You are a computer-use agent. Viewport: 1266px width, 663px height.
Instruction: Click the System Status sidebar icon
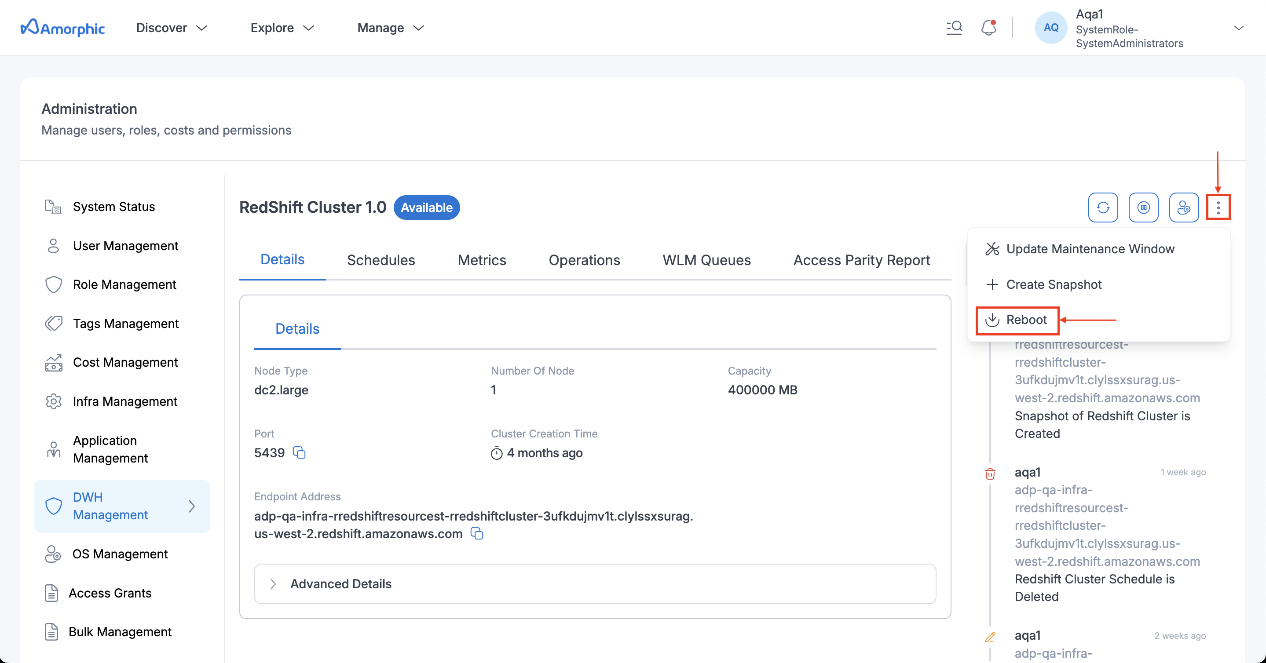coord(53,207)
